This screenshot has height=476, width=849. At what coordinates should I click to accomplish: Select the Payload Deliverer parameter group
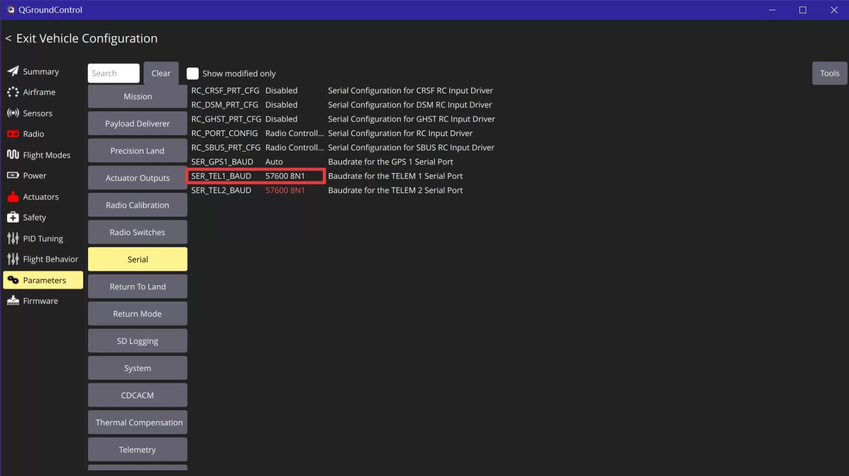click(x=138, y=124)
